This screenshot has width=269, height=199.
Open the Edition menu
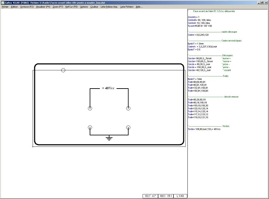click(x=14, y=7)
